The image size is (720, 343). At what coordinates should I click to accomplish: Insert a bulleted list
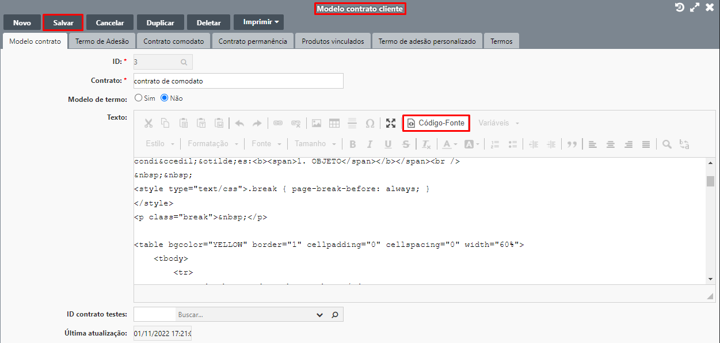pyautogui.click(x=513, y=144)
